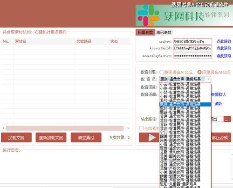Switch to the 阿里参数 tab

(x=145, y=32)
